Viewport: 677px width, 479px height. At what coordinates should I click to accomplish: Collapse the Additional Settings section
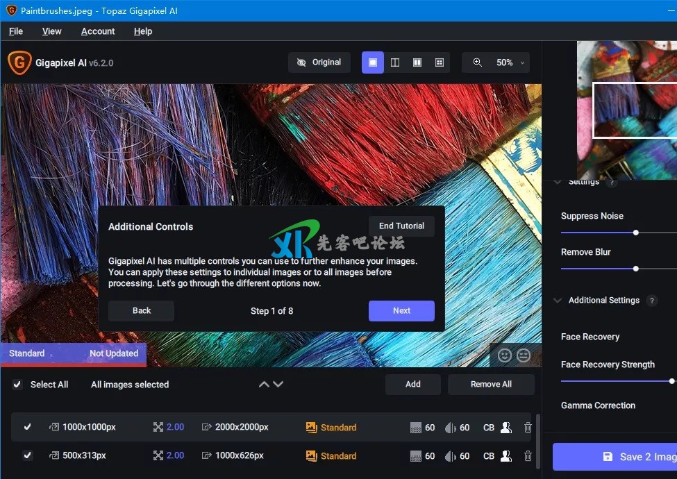pos(558,301)
